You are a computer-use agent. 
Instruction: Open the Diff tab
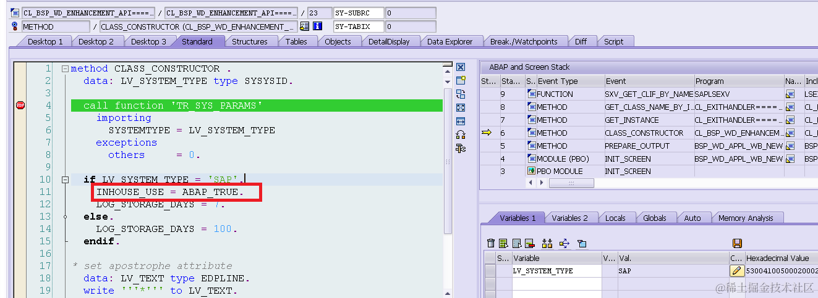[x=581, y=41]
